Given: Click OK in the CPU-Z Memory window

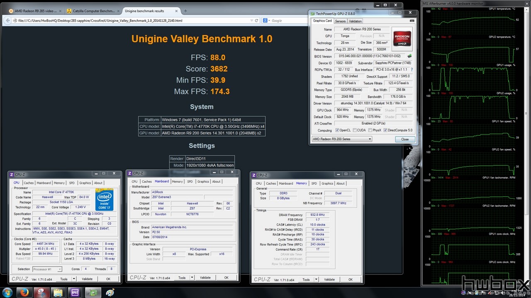Looking at the screenshot, I should coord(351,279).
